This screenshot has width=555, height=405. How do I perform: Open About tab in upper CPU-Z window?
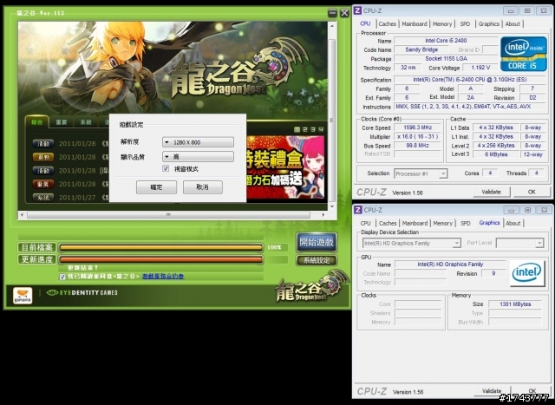513,24
